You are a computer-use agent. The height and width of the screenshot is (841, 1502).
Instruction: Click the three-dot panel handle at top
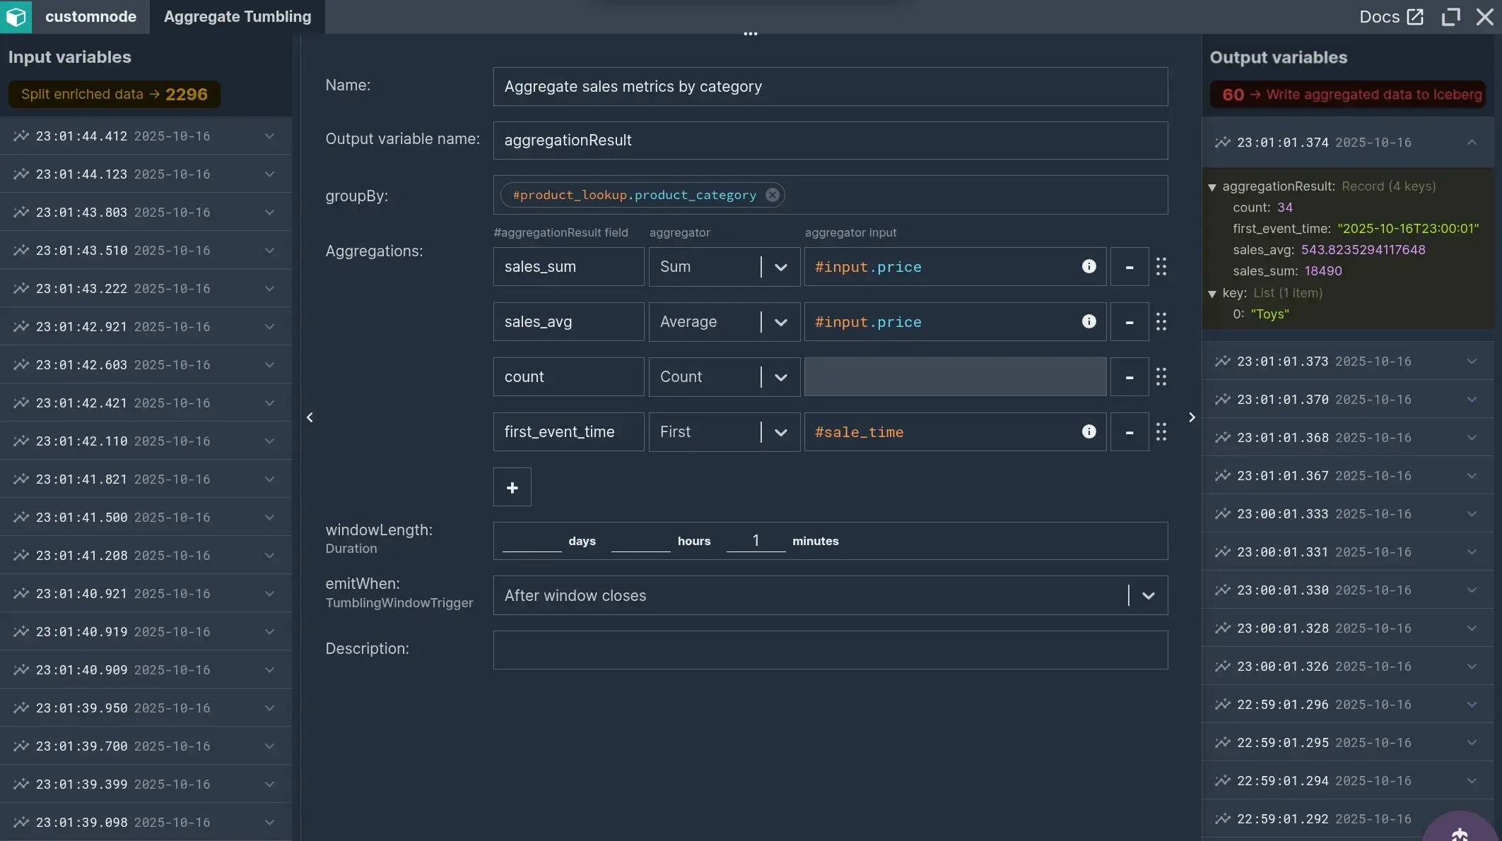pos(751,33)
